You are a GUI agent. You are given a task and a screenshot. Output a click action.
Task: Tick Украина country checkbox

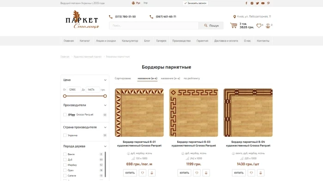(65, 135)
